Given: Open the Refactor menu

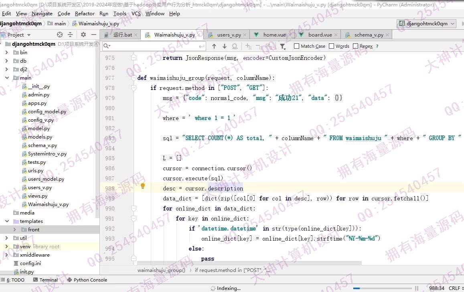Looking at the screenshot, I should tap(85, 14).
